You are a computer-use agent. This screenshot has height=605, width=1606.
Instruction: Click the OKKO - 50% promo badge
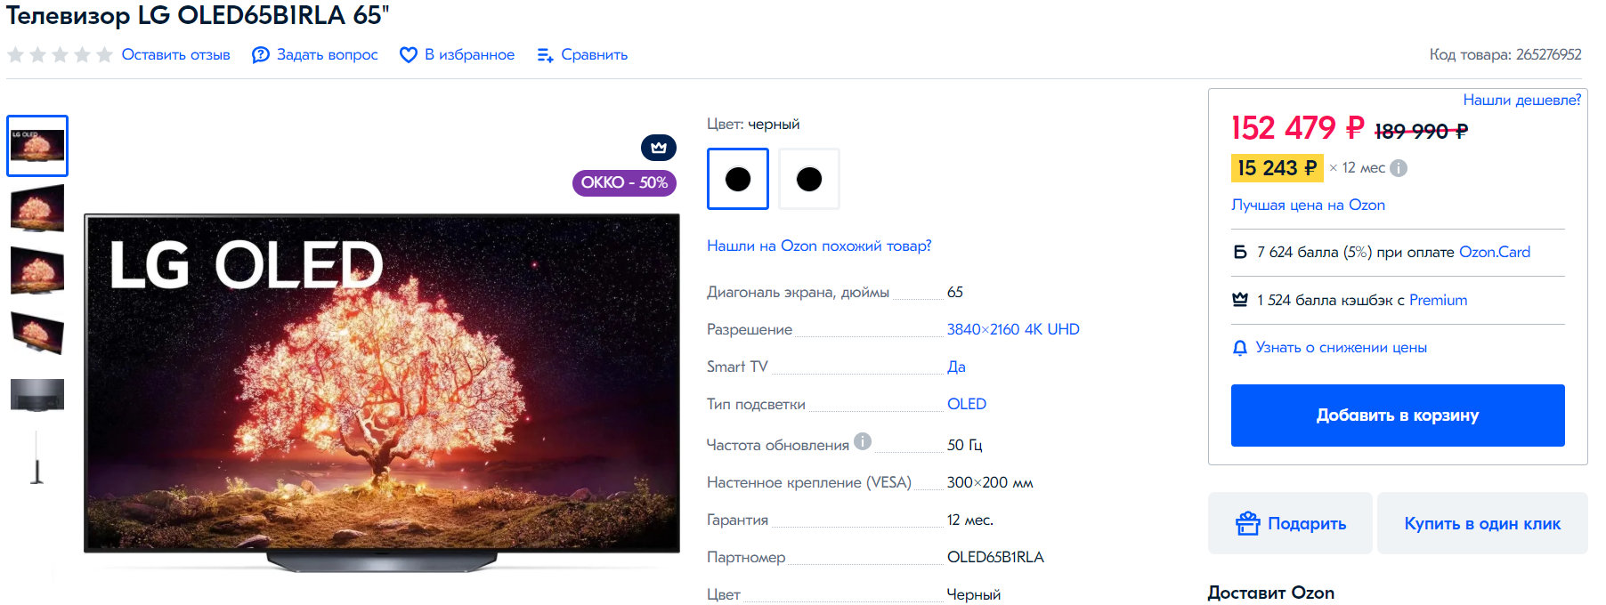[x=623, y=182]
